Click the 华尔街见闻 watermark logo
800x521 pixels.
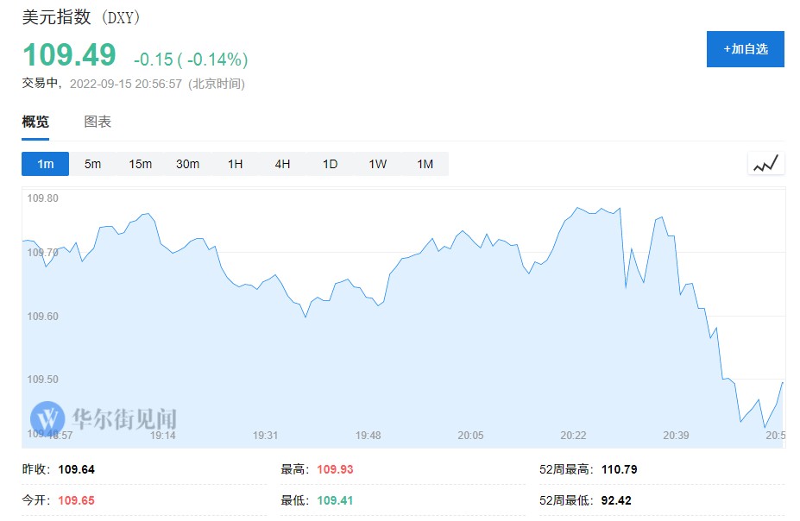coord(104,419)
